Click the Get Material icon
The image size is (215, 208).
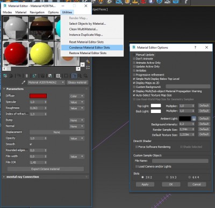5,76
